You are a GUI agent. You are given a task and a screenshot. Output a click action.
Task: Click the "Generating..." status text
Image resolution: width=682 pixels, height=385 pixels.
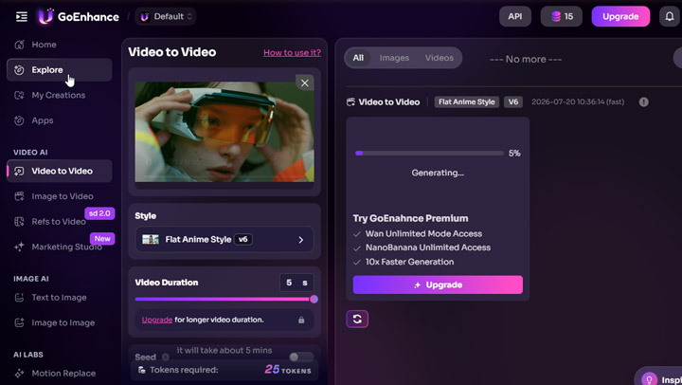[x=438, y=173]
